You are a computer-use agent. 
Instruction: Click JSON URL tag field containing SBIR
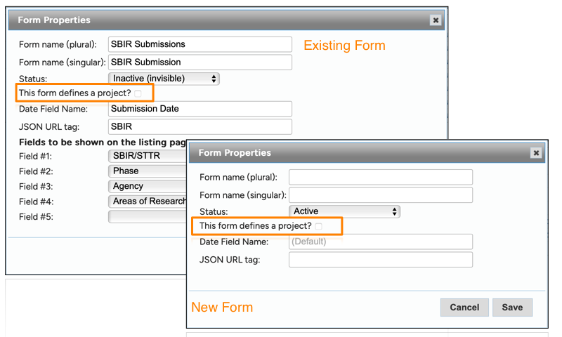pos(200,126)
